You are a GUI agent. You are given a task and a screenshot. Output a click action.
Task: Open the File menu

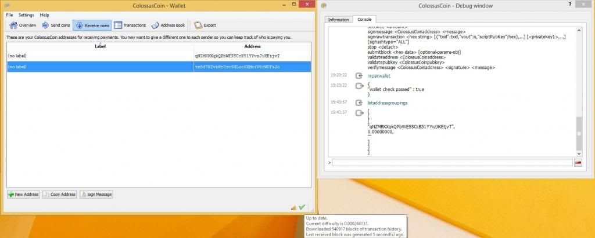9,15
